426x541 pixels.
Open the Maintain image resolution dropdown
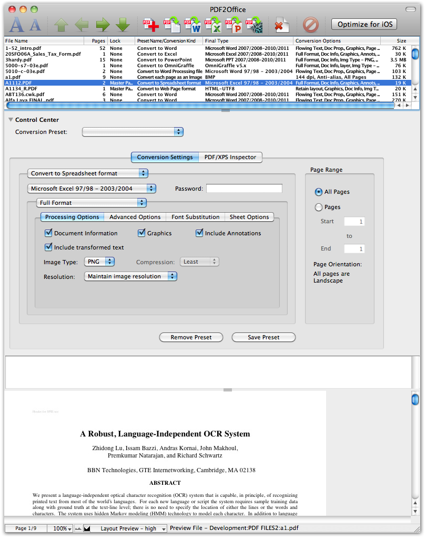point(130,276)
